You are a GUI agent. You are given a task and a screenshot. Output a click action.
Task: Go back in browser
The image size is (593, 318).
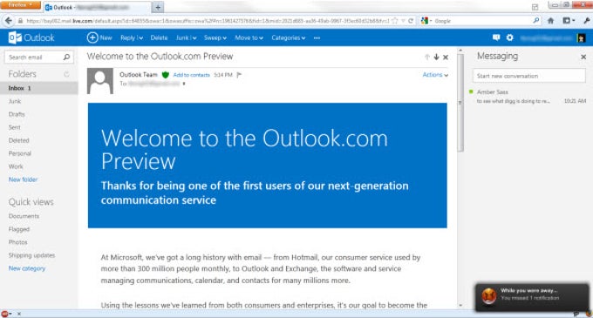pos(9,21)
